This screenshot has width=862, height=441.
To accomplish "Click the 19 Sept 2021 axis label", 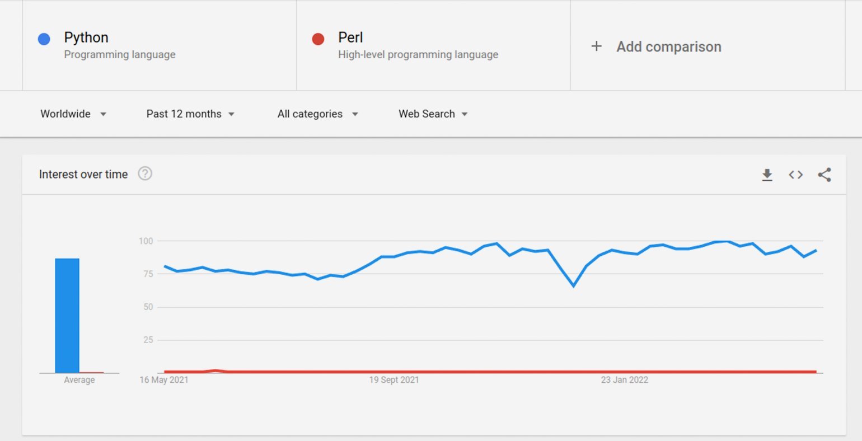I will point(394,379).
